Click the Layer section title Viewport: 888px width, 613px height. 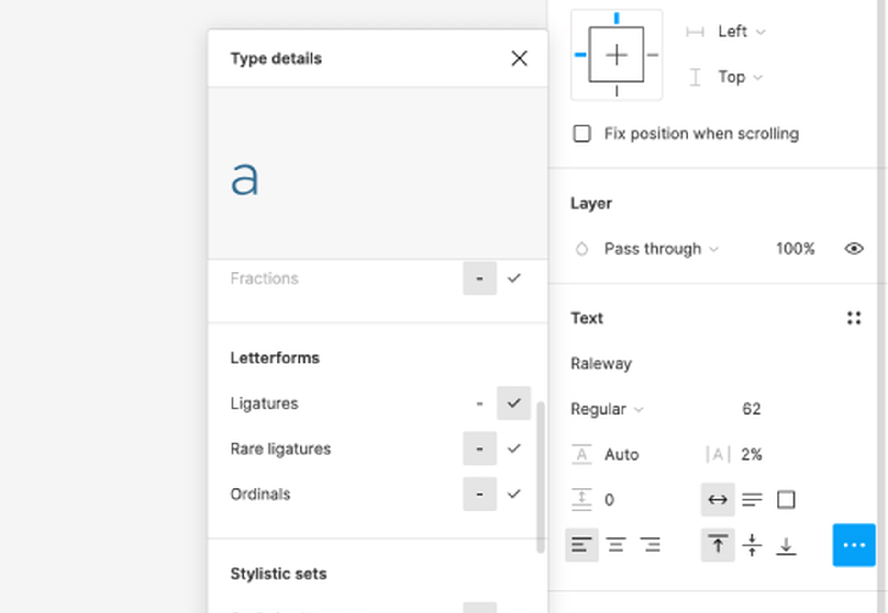(591, 204)
